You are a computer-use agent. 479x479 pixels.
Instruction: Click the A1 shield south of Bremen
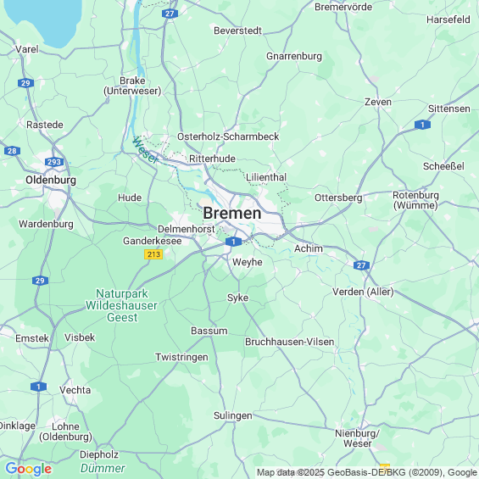point(233,242)
